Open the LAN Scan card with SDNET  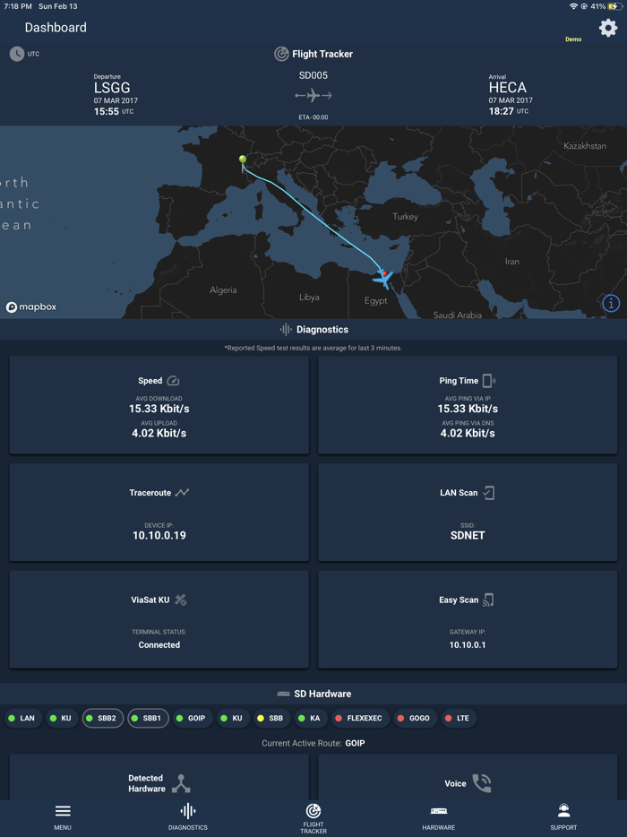pos(468,513)
